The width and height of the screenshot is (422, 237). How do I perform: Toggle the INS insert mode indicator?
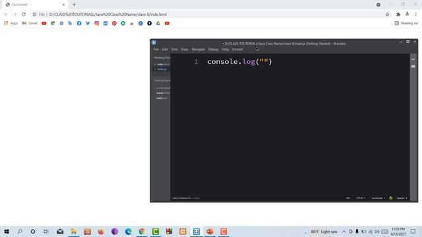348,198
